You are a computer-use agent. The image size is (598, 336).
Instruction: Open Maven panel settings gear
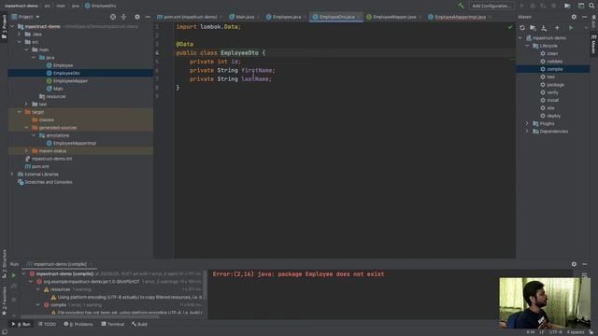click(574, 17)
